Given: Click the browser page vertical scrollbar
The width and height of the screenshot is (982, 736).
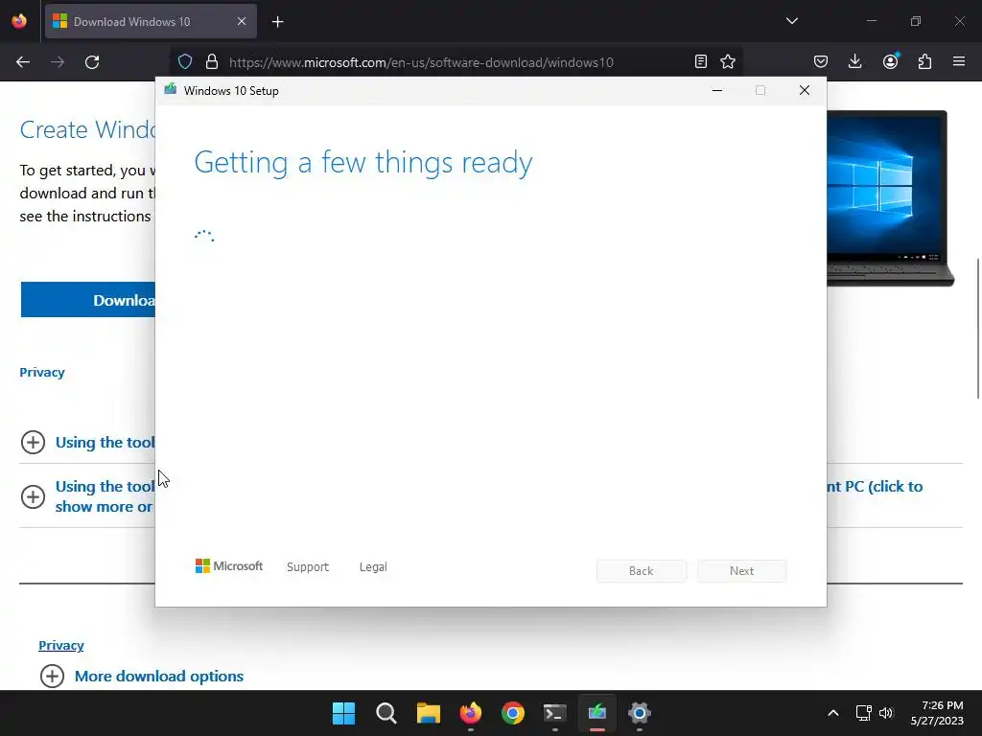Looking at the screenshot, I should [977, 328].
